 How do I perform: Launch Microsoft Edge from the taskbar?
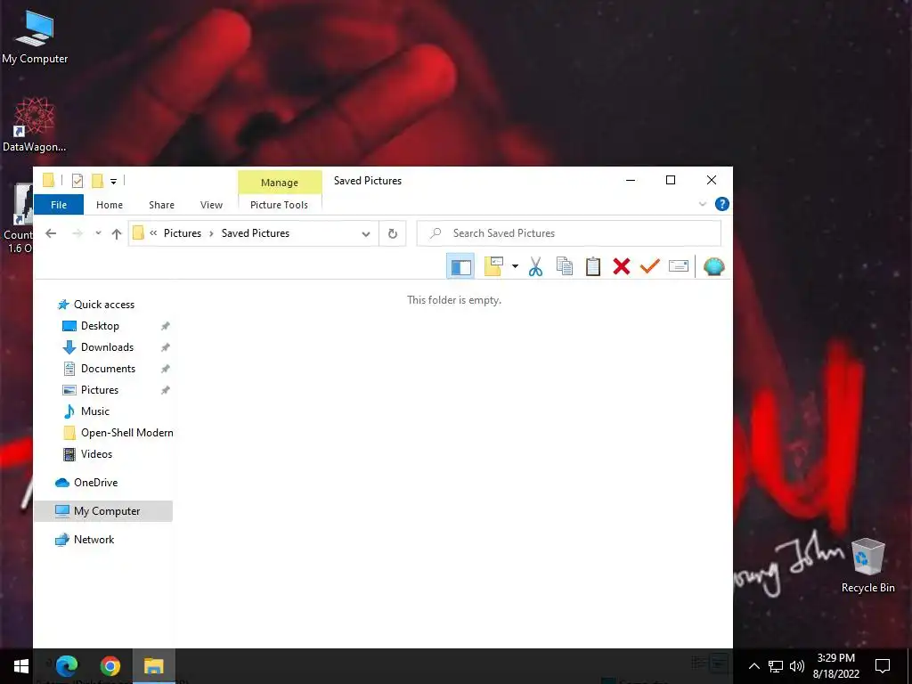point(66,666)
